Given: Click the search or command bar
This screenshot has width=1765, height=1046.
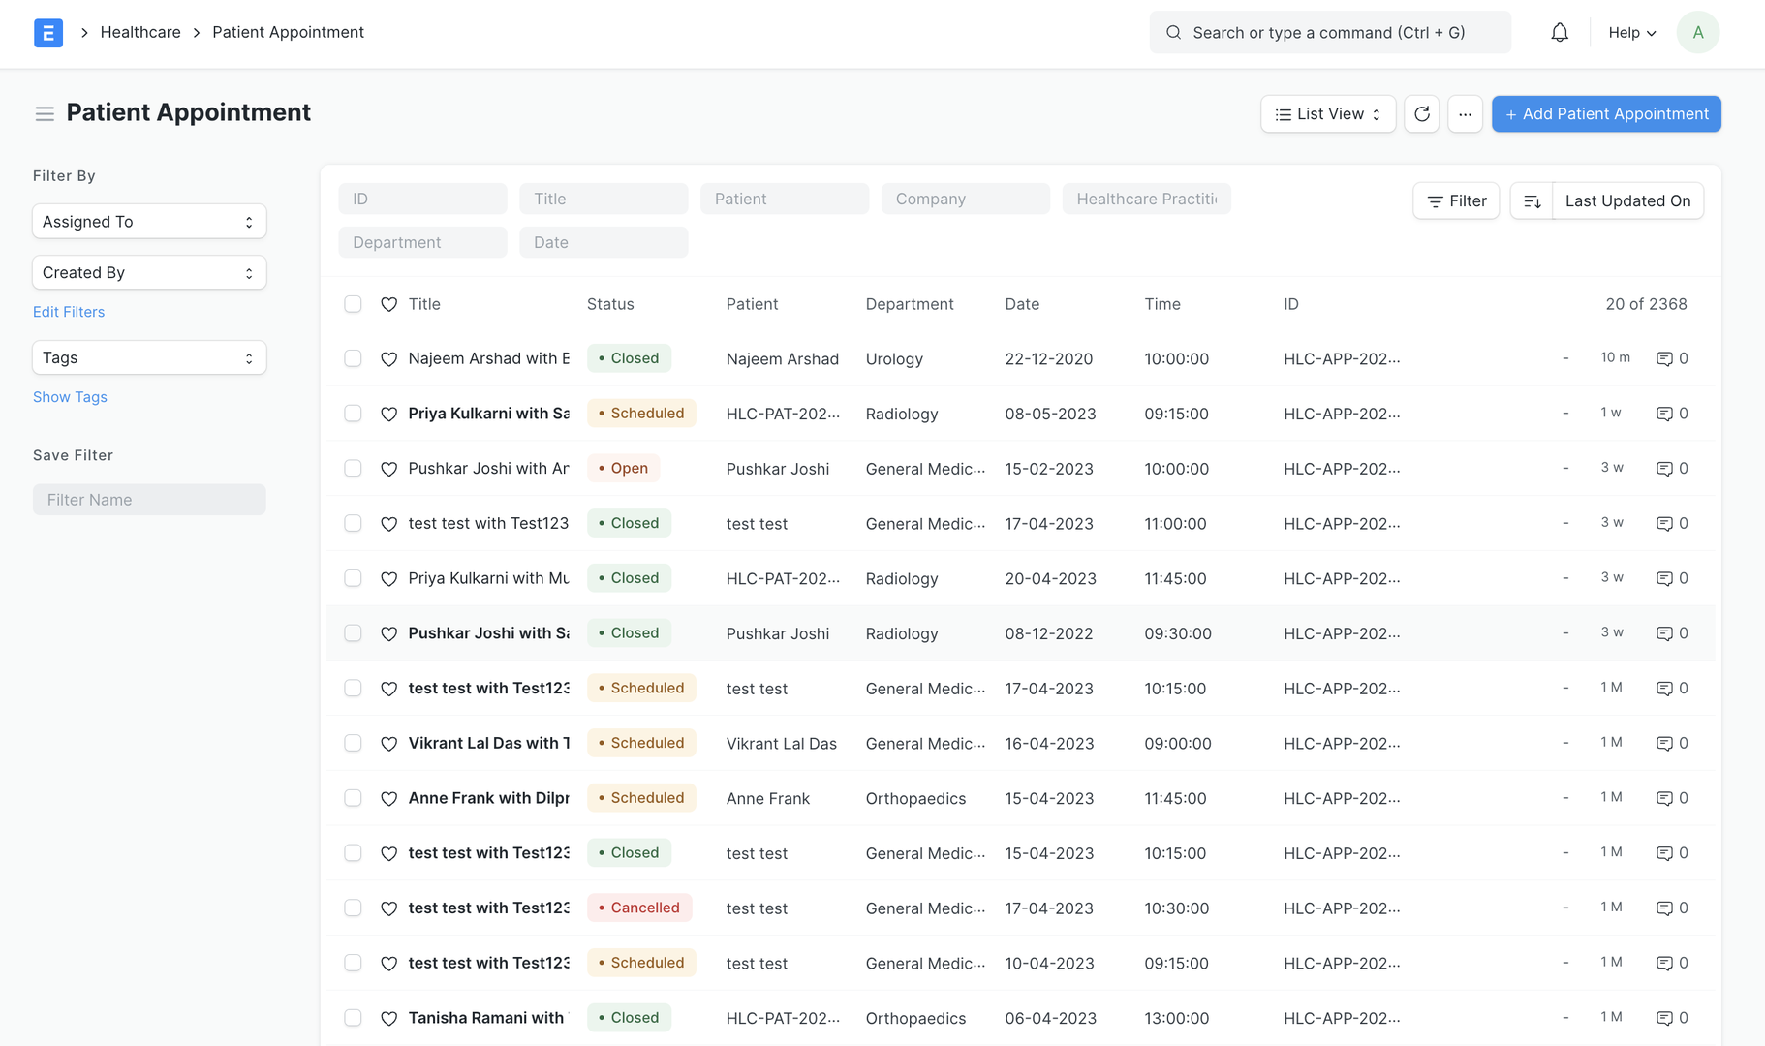Looking at the screenshot, I should click(1329, 33).
